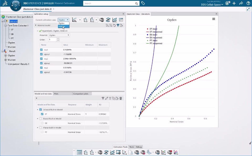The height and width of the screenshot is (156, 252).
Task: Open the tag icon beside search
Action: point(143,3)
